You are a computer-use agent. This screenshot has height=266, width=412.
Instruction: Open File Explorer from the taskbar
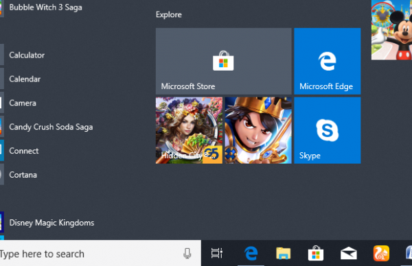tap(283, 254)
